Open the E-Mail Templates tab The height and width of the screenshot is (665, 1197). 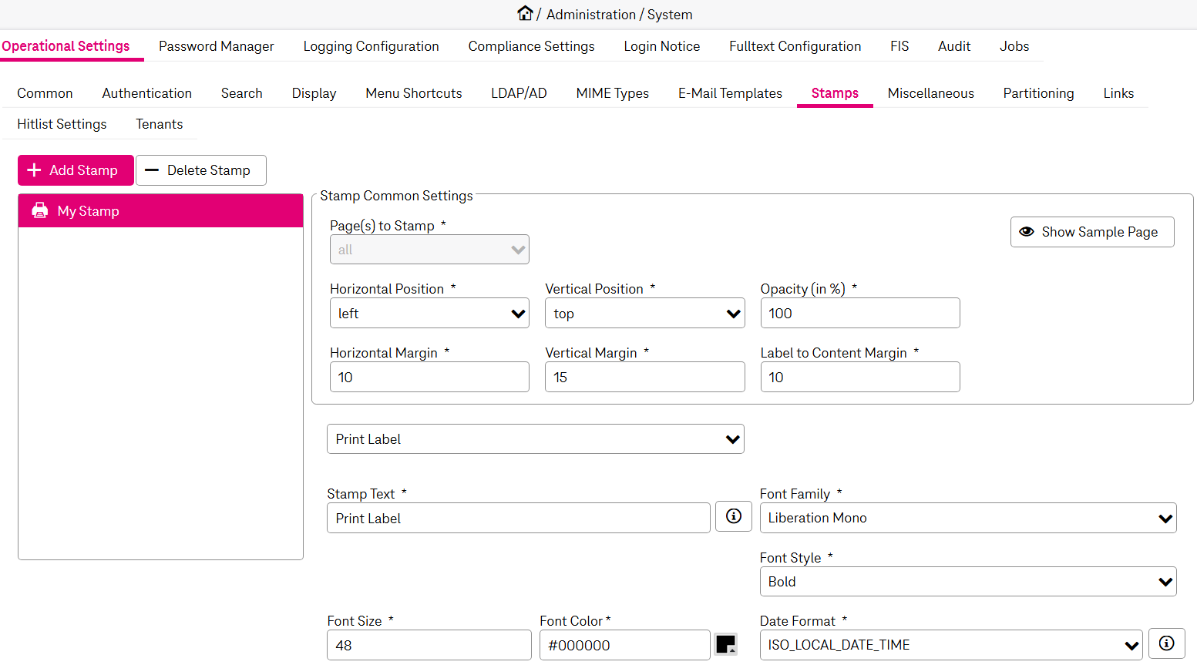pyautogui.click(x=730, y=93)
